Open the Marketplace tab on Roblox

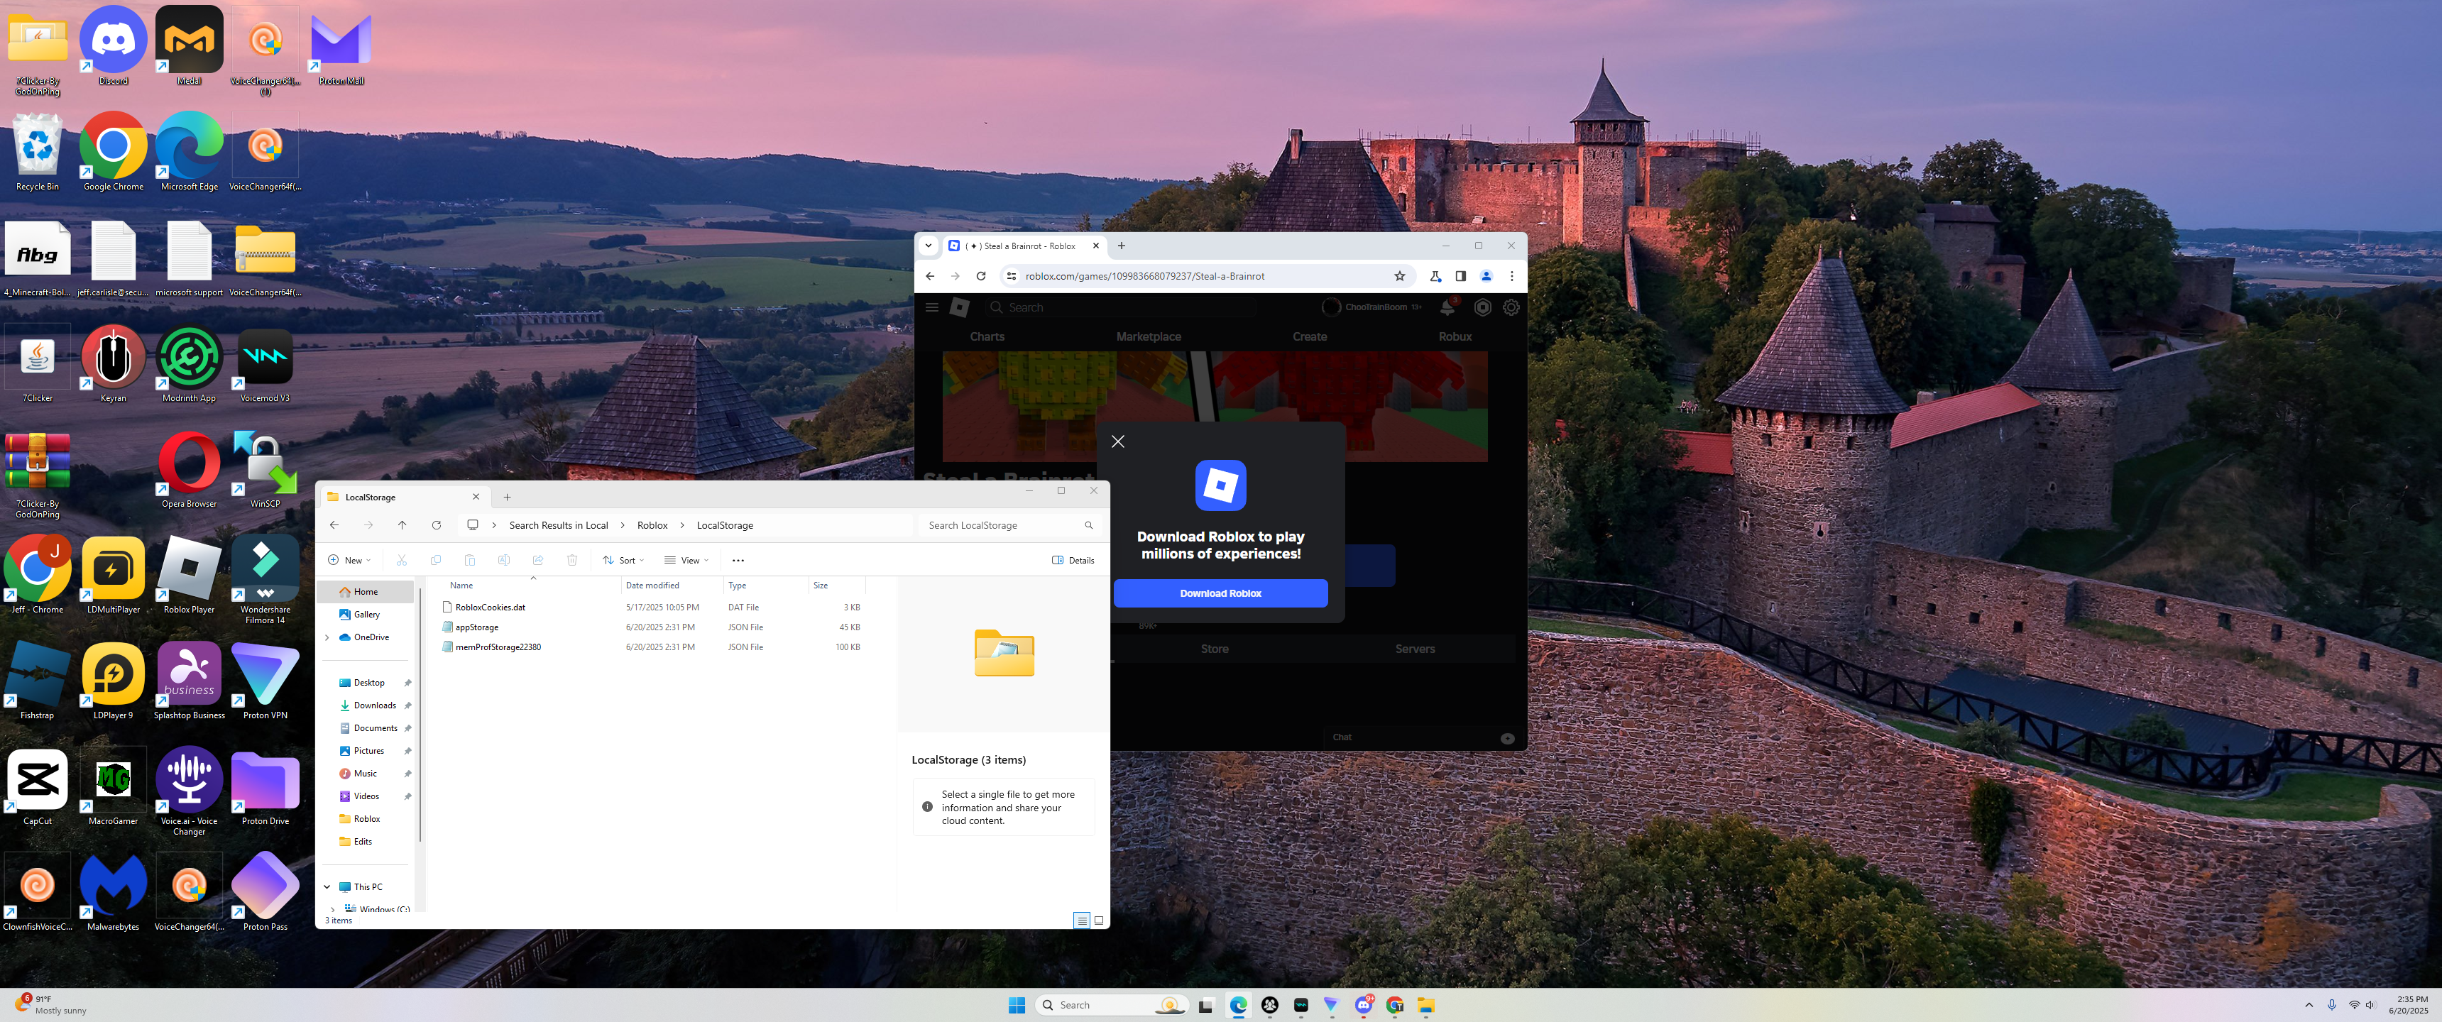tap(1148, 336)
